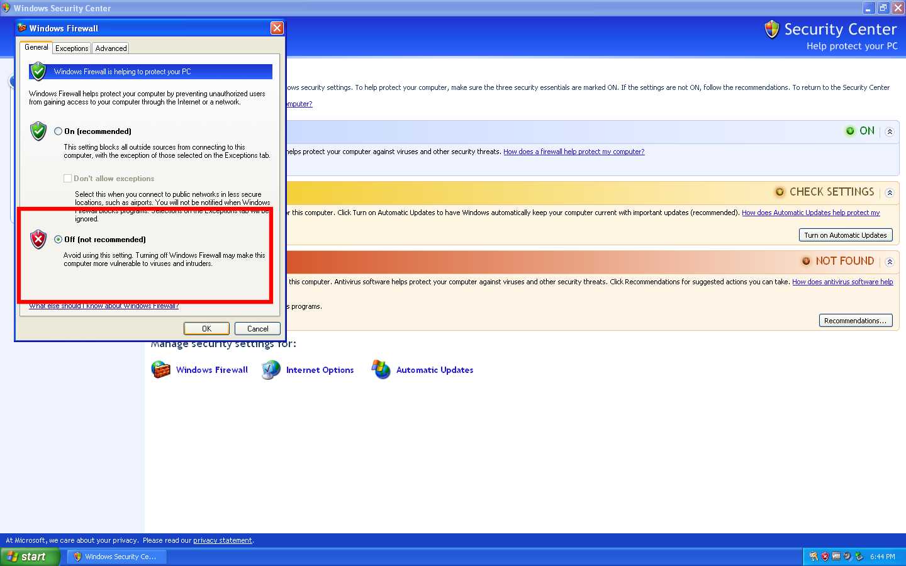Click Windows Firewall title bar icon
906x566 pixels.
click(x=22, y=28)
